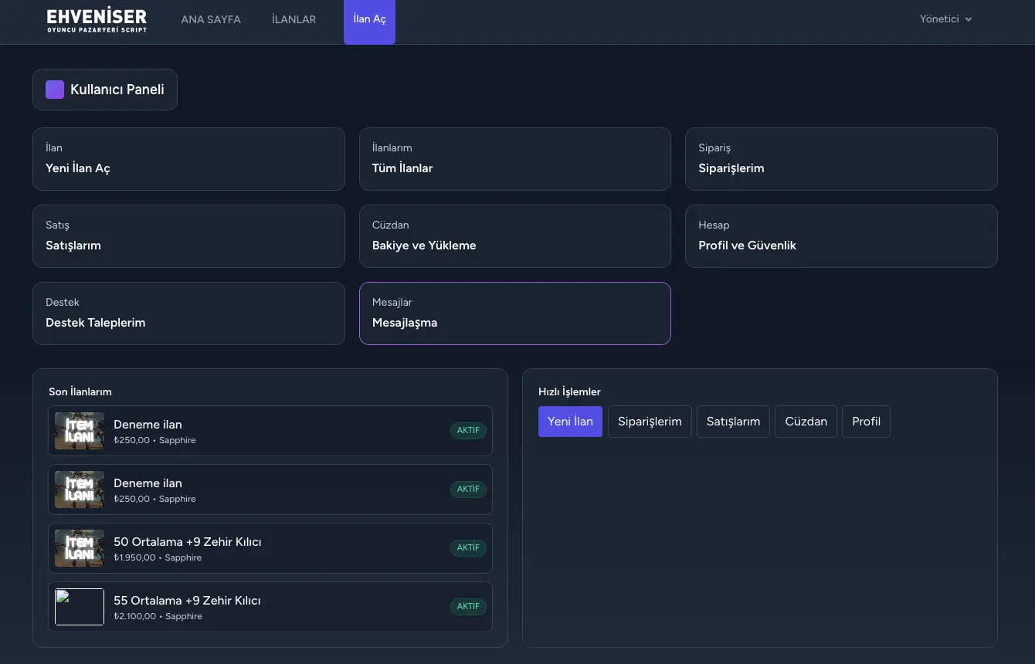Open the Profil ve Güvenlik card
The height and width of the screenshot is (664, 1035).
point(841,236)
